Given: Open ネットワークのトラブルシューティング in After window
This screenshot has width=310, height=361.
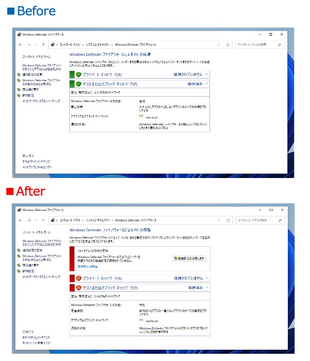Looking at the screenshot, I should [x=41, y=277].
